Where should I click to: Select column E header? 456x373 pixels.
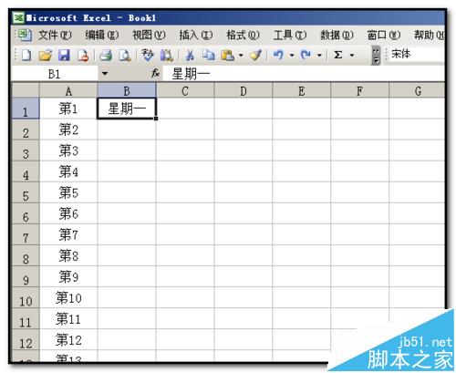click(x=302, y=91)
